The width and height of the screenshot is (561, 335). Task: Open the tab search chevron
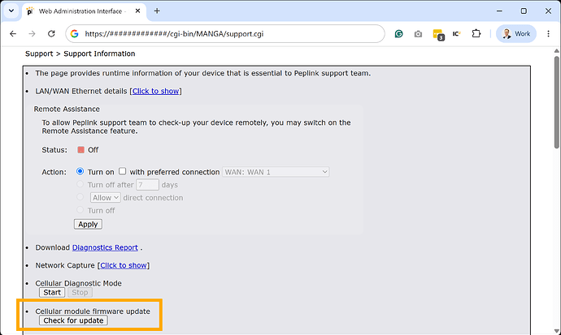(11, 11)
